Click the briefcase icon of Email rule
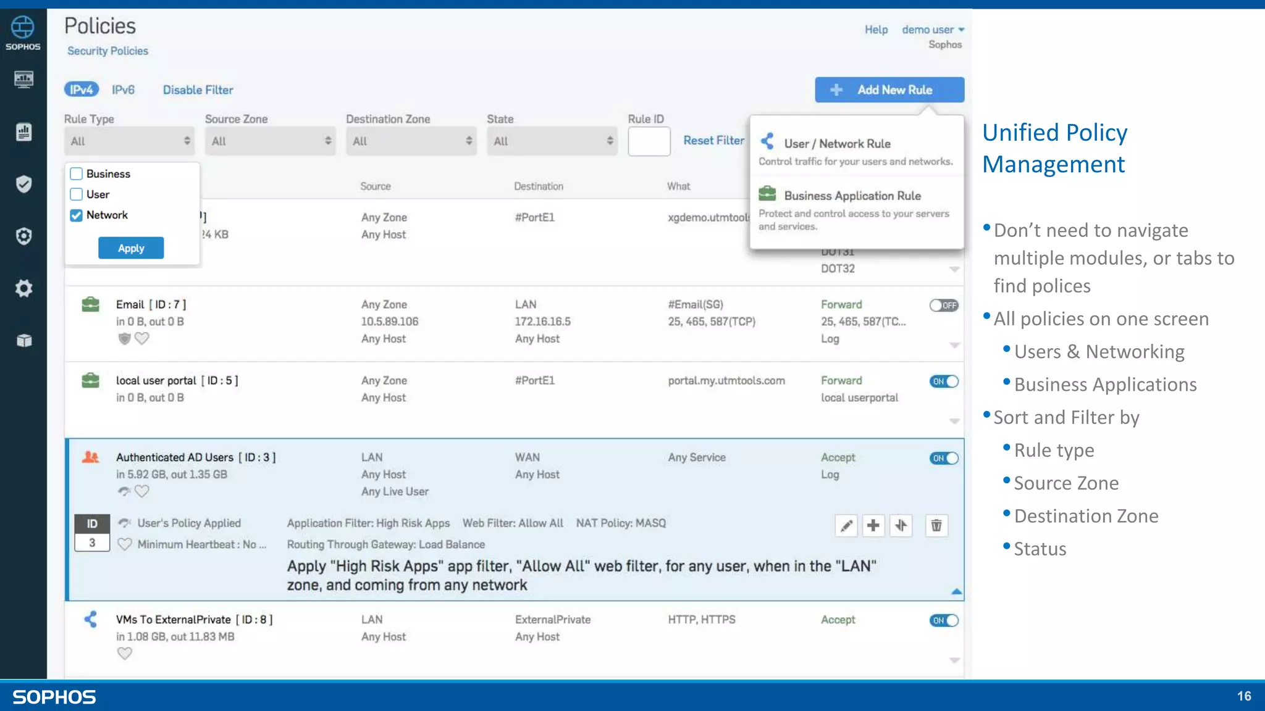 tap(91, 304)
